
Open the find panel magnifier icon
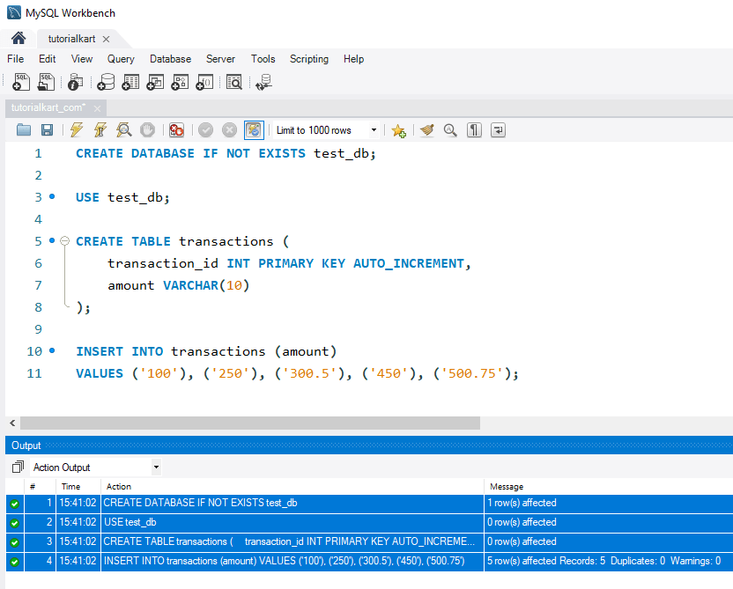click(450, 129)
